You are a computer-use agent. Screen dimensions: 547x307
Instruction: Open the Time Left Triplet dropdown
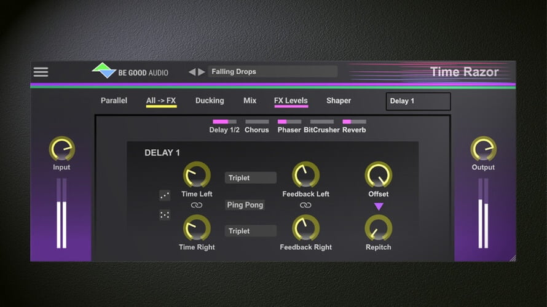click(x=251, y=177)
